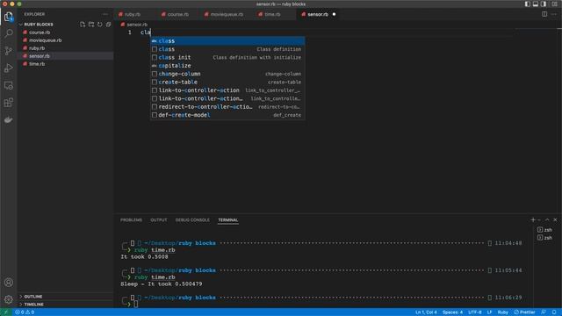Expand the TIMELINE section
The height and width of the screenshot is (316, 562).
pos(33,305)
